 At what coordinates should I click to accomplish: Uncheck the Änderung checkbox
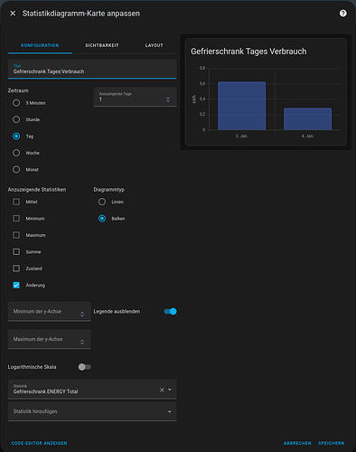click(16, 285)
